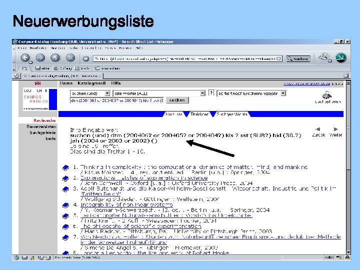
Task: Open result 'Explanations: styles of explanation in science'
Action: pyautogui.click(x=144, y=177)
